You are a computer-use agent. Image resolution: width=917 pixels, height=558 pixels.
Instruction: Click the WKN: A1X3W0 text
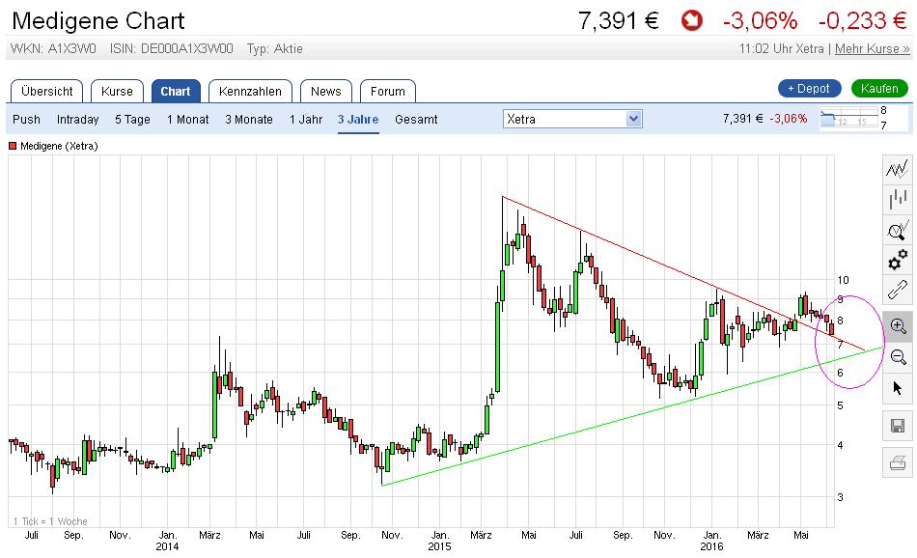click(x=53, y=48)
